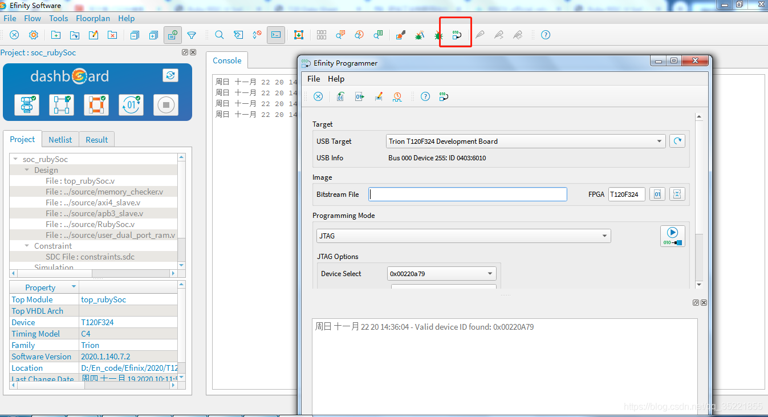Open Programmer icon in main toolbar

[x=457, y=35]
